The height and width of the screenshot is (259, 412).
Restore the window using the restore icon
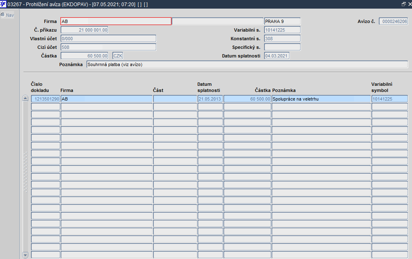[x=404, y=4]
